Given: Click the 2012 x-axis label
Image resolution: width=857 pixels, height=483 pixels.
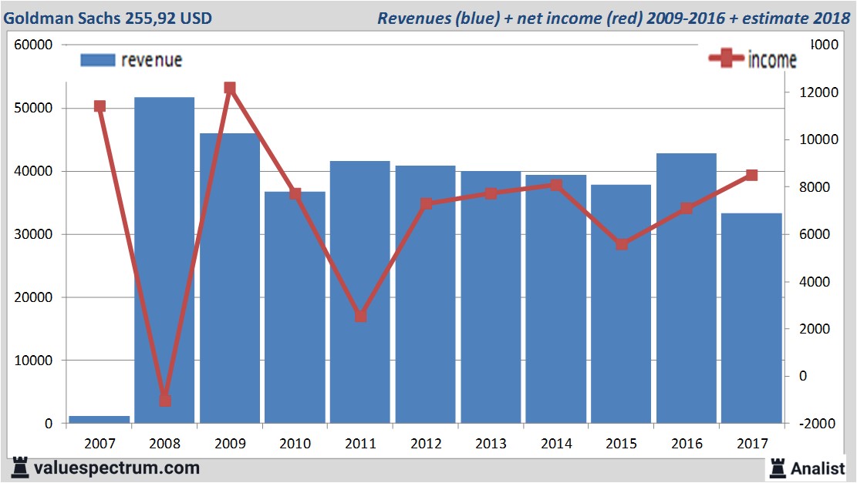Looking at the screenshot, I should 426,443.
